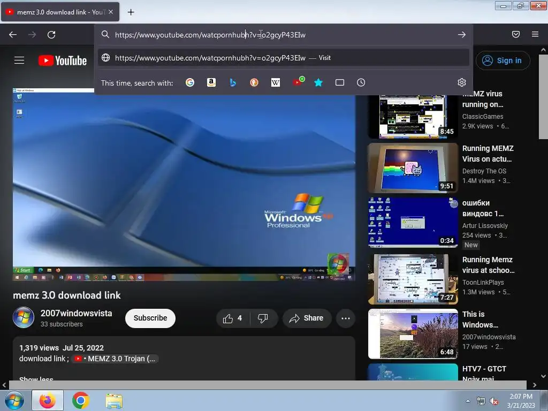Open search settings gear
548x411 pixels.
(x=462, y=82)
